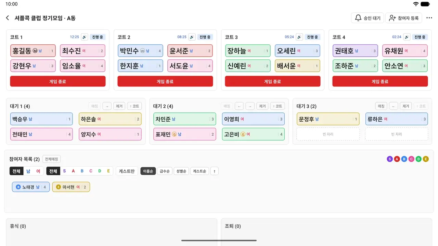Screen dimensions: 438x246
Task: Tap the speaker icon on 코트 2
Action: tap(192, 37)
